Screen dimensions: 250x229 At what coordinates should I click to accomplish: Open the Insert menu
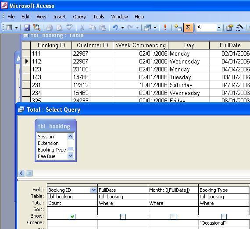pyautogui.click(x=60, y=17)
